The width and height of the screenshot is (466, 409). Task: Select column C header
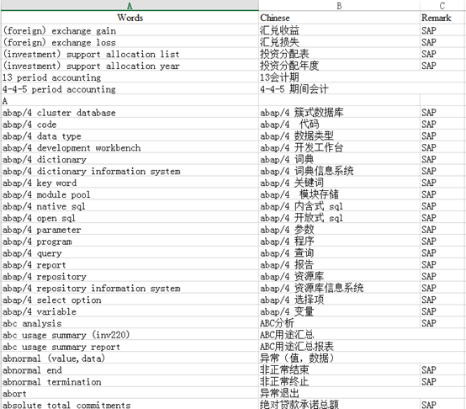(442, 5)
